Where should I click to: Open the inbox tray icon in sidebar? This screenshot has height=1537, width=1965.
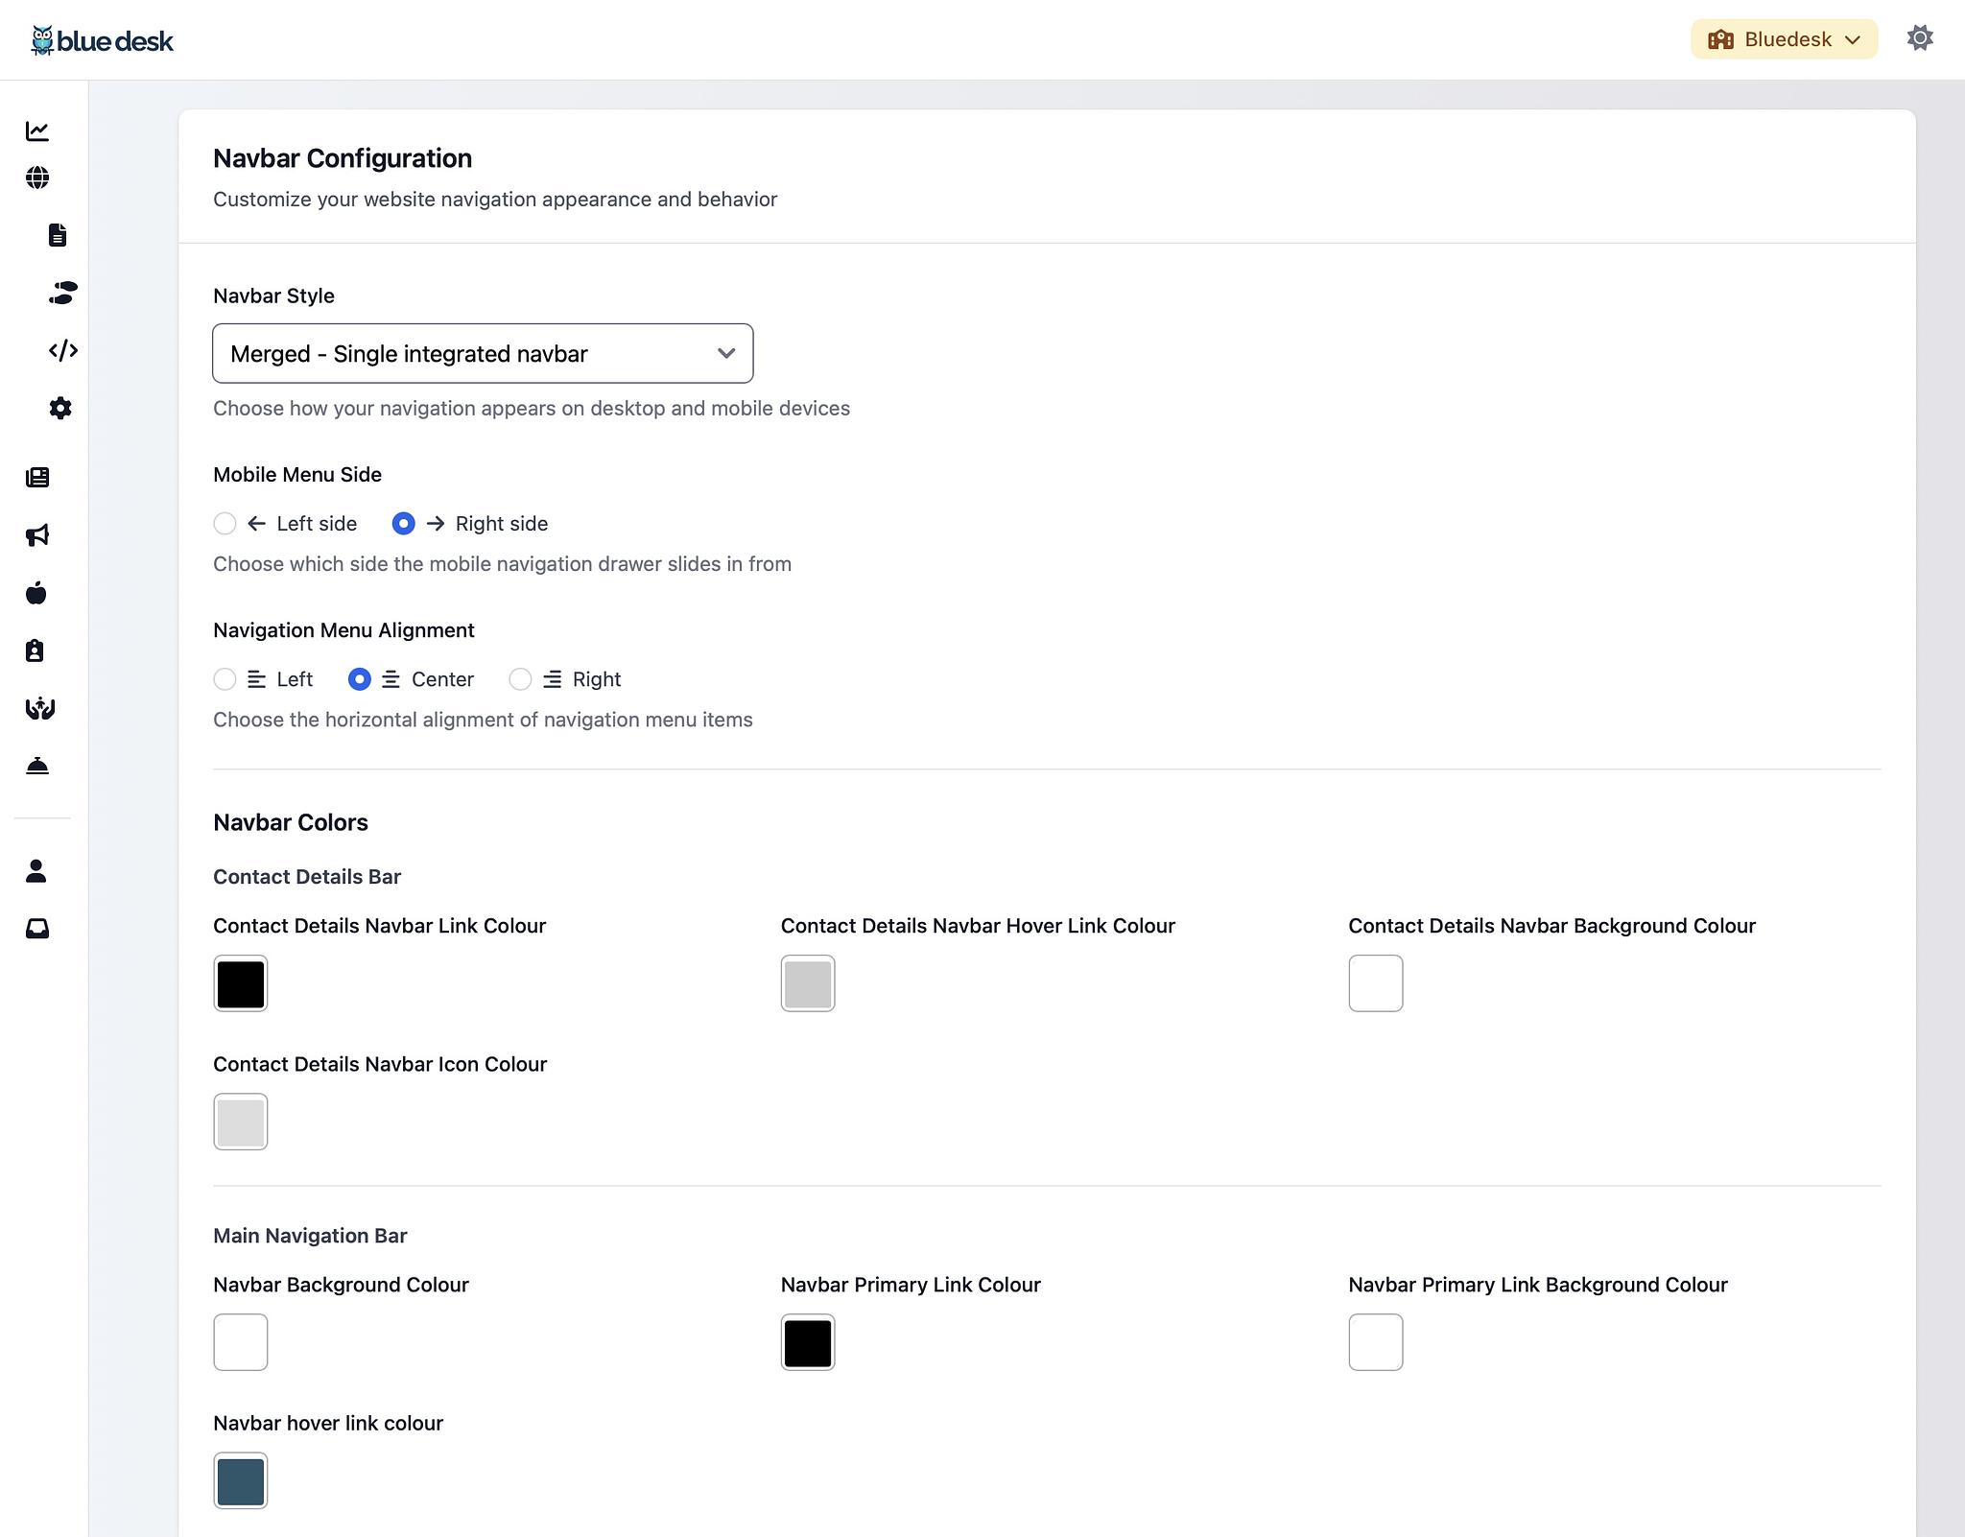pos(37,928)
